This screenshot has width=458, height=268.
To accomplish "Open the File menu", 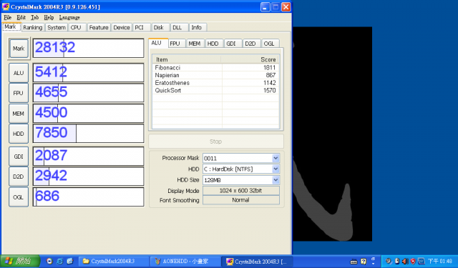I will tap(8, 17).
